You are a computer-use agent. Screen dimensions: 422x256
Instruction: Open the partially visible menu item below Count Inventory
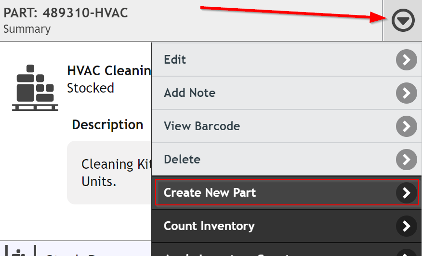(287, 250)
